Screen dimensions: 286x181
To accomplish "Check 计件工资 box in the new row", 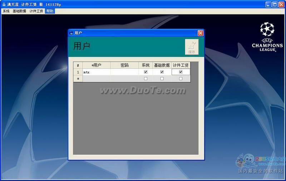I will pos(181,79).
